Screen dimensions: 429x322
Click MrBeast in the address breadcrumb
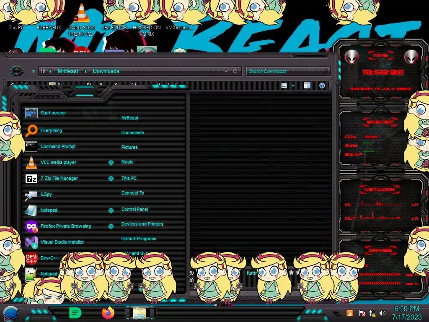[68, 71]
